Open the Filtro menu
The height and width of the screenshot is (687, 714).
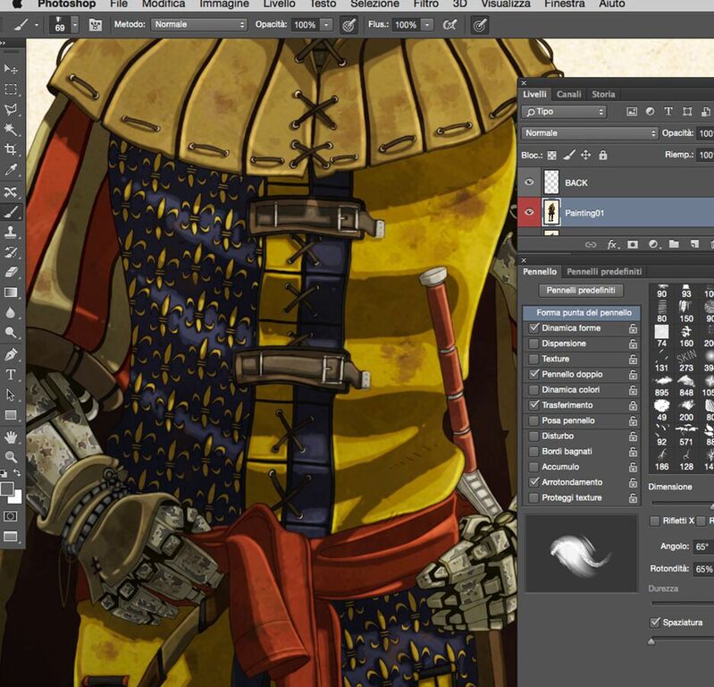[425, 4]
